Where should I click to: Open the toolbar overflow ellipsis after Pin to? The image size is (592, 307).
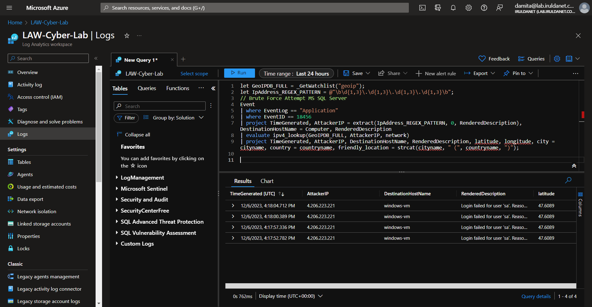576,73
